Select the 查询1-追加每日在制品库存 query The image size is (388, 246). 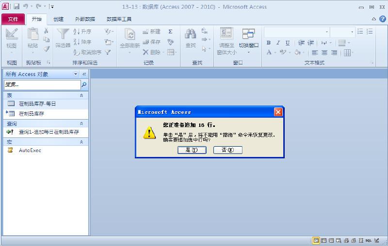(46, 132)
